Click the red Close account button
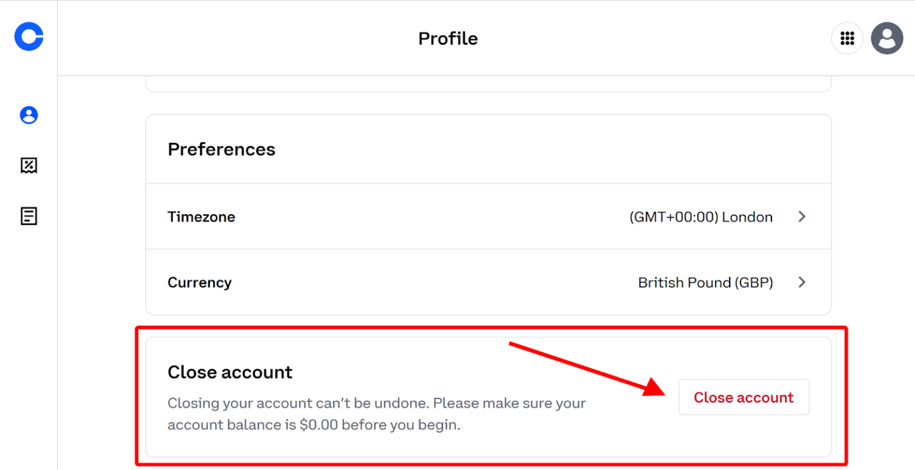915x470 pixels. point(743,397)
